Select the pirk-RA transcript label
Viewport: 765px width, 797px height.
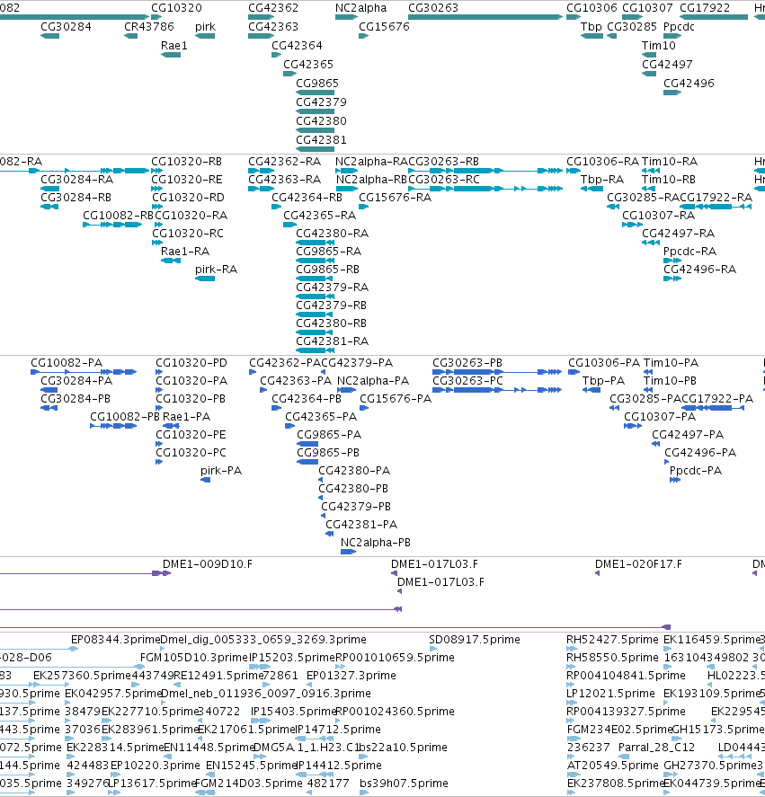tap(216, 270)
